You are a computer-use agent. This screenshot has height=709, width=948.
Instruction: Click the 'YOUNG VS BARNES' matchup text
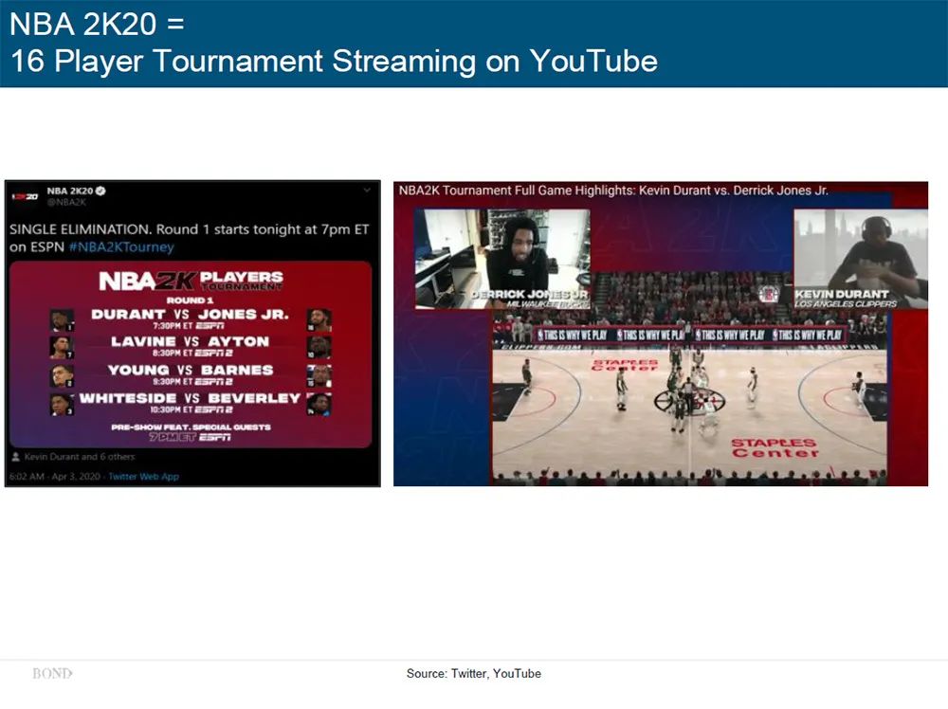point(190,370)
